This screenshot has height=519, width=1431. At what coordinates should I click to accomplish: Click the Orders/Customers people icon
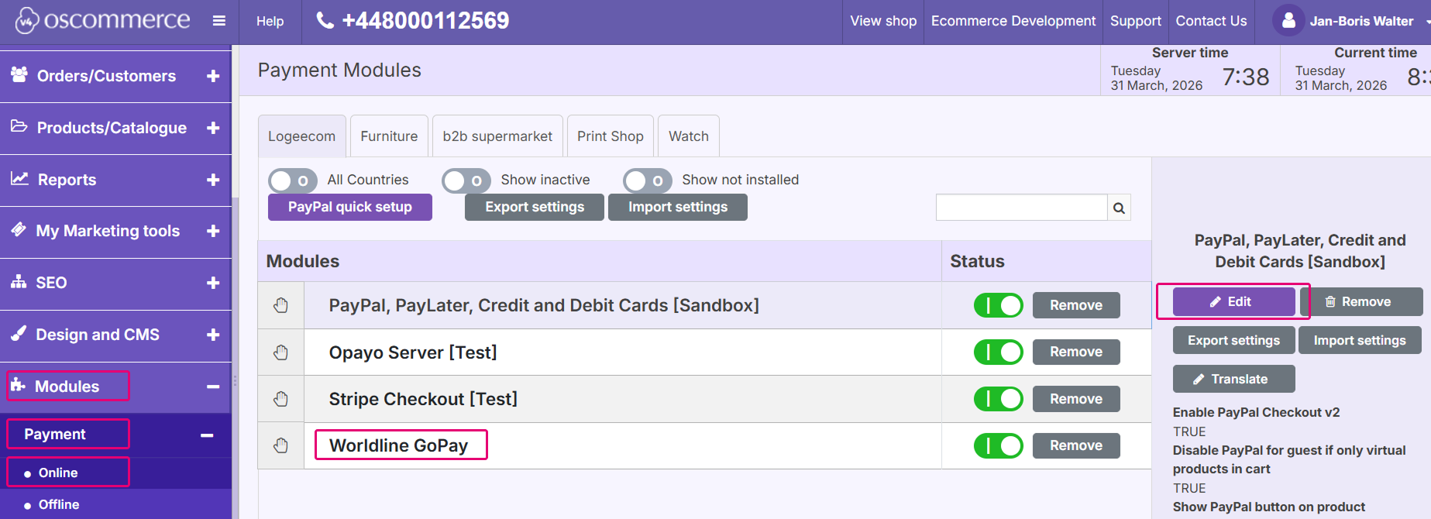(x=18, y=74)
